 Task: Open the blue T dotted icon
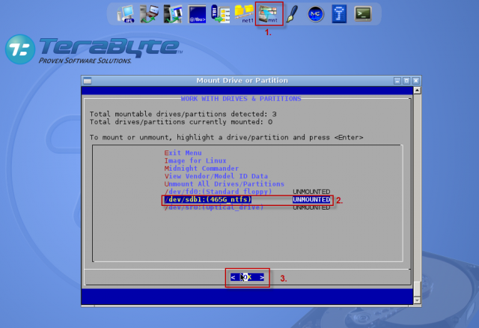point(339,14)
